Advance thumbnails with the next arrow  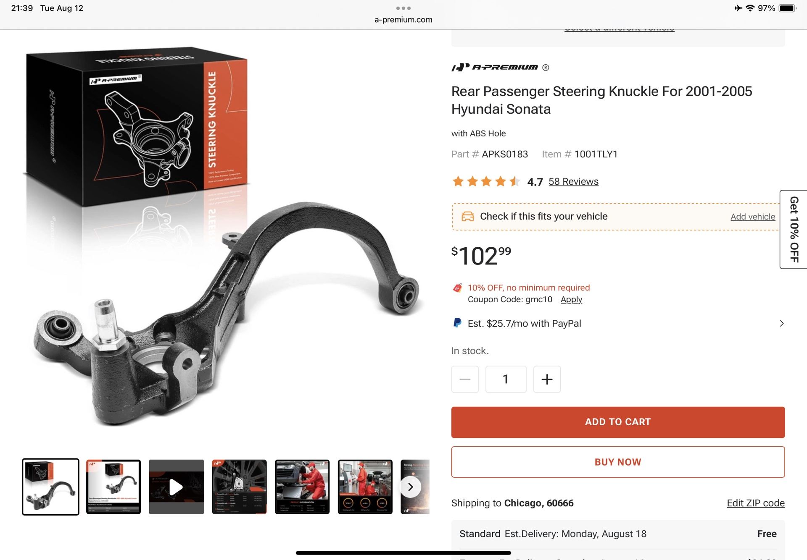pos(411,487)
